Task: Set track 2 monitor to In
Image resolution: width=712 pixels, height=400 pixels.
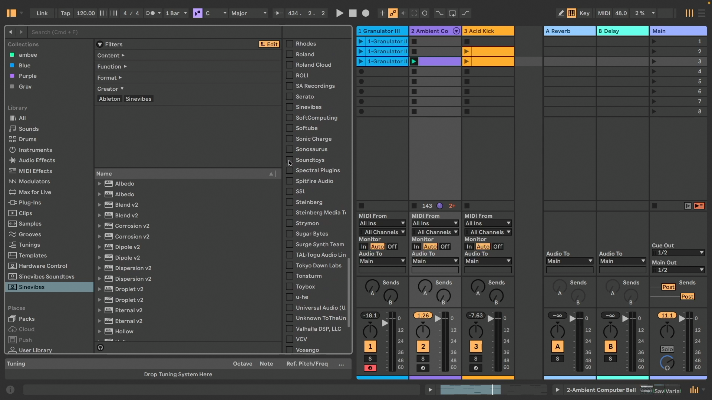Action: [416, 246]
